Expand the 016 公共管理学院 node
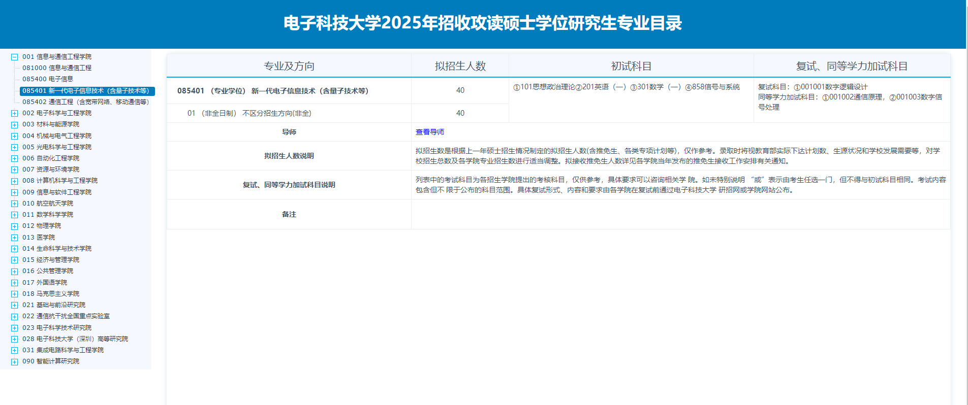This screenshot has width=968, height=405. point(15,271)
